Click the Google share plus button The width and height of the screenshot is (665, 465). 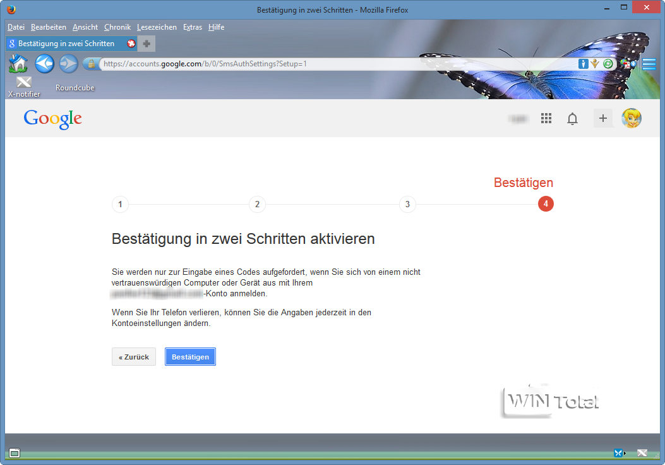click(x=602, y=118)
